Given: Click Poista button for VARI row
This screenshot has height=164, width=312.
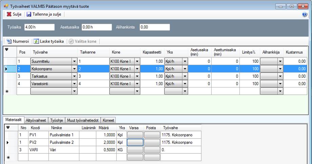Looking at the screenshot, I should [152, 150].
